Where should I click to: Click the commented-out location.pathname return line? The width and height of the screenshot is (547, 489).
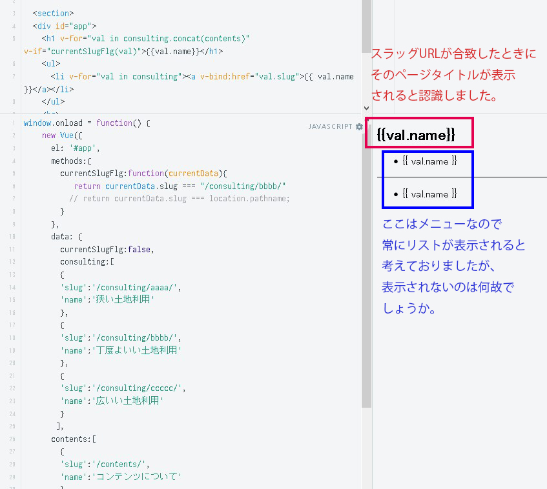pyautogui.click(x=179, y=199)
